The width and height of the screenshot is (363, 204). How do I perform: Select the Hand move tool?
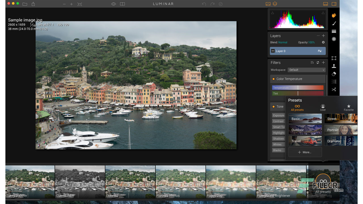(x=334, y=15)
